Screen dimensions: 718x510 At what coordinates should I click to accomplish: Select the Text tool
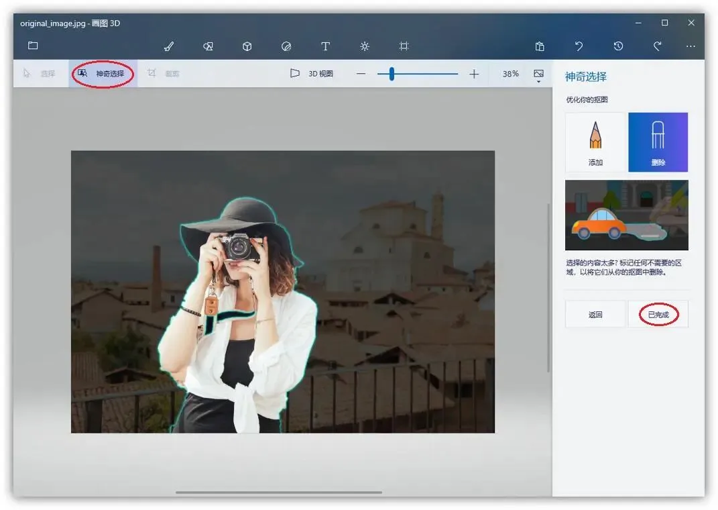pos(325,46)
